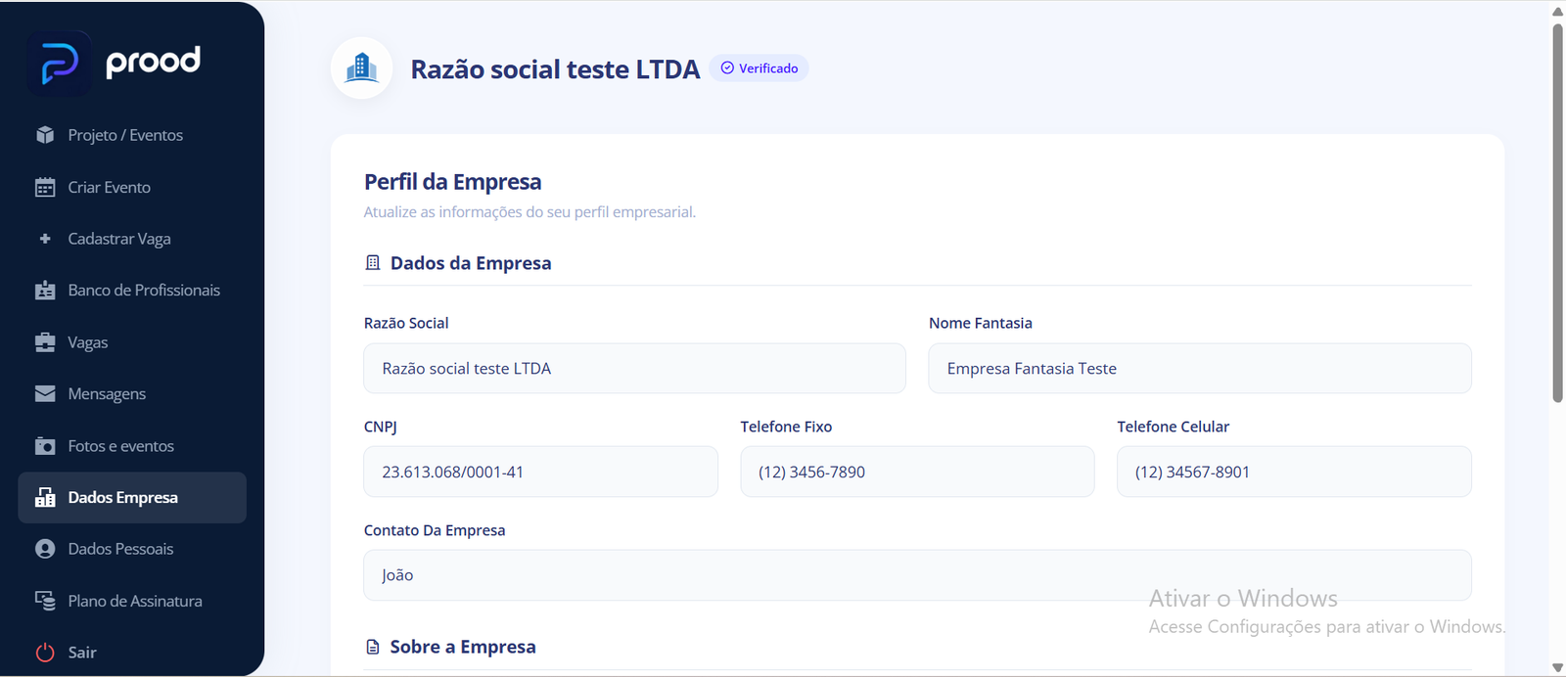Click the camera icon beside Fotos e eventos

tap(45, 446)
